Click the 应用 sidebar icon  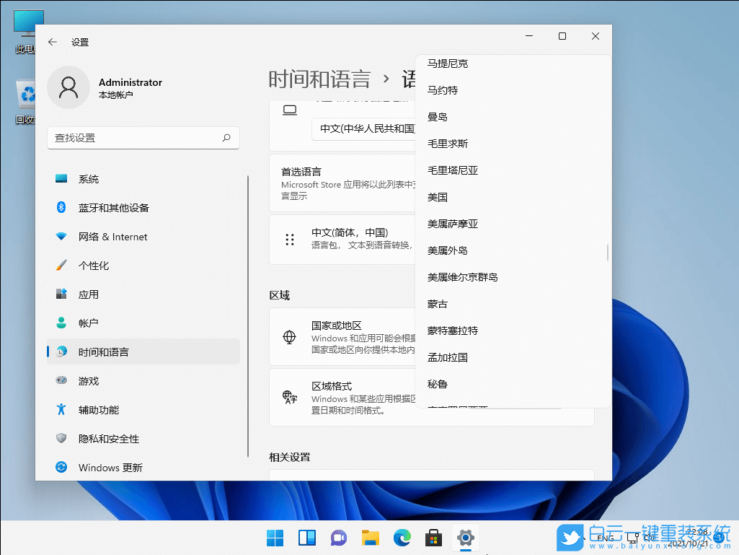coord(61,294)
